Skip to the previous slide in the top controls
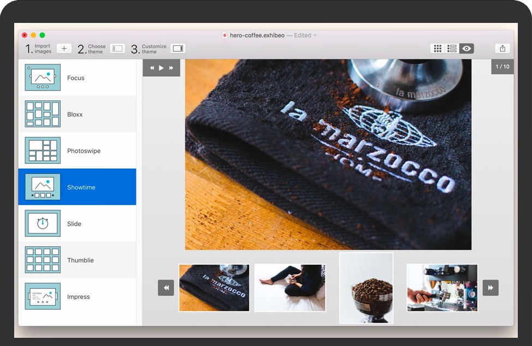 [152, 68]
